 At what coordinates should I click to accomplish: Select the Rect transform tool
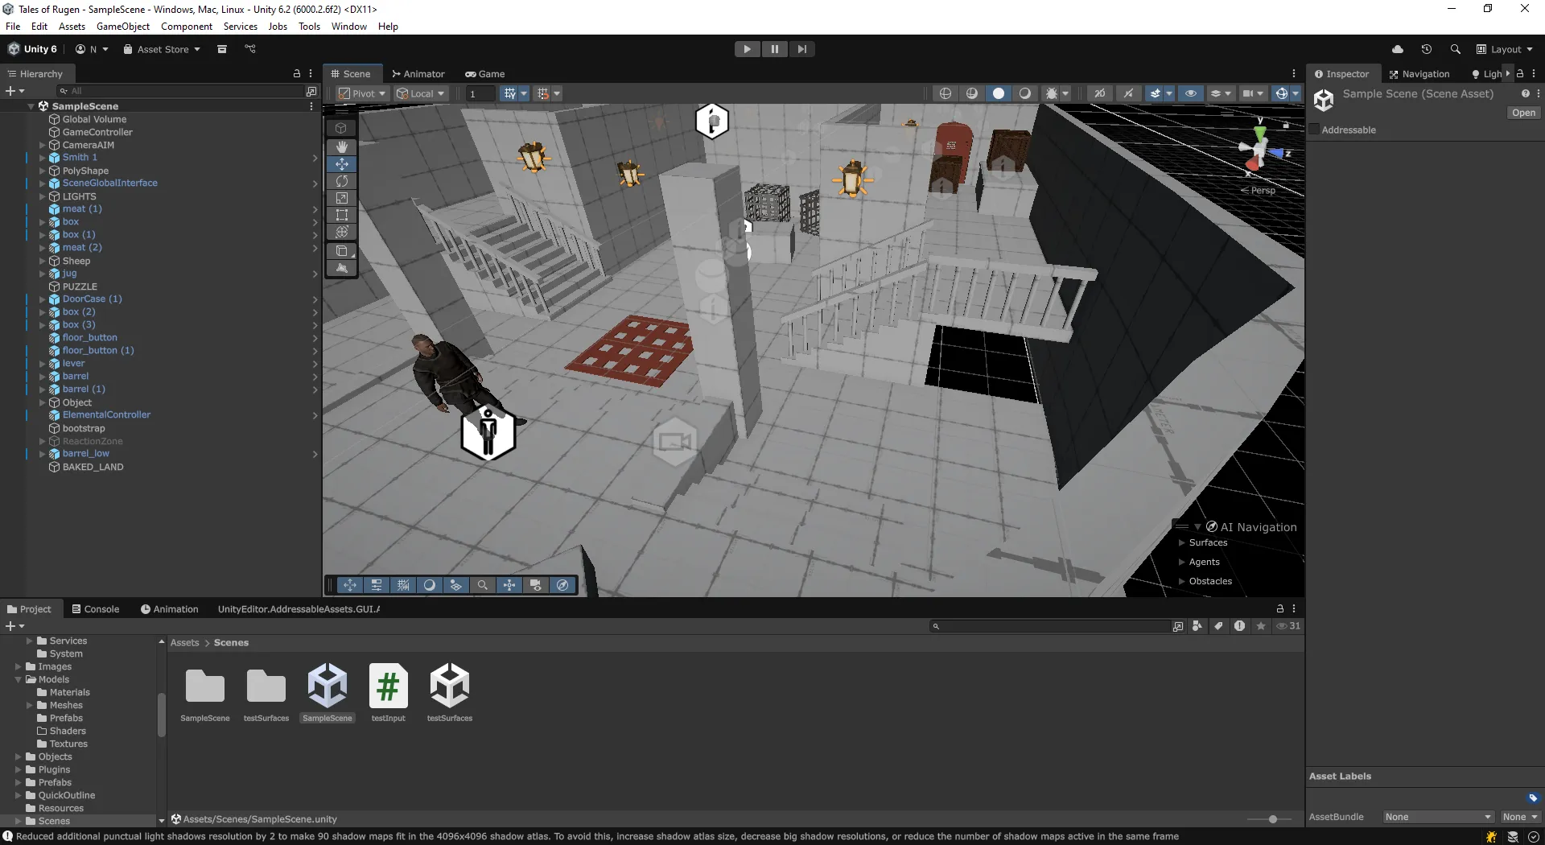click(x=342, y=215)
